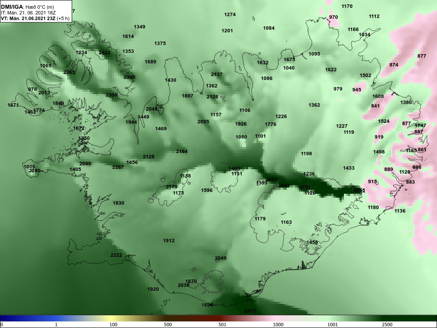The height and width of the screenshot is (328, 437).
Task: Click the map value 2222 on Reykjanes
Action: coord(116,255)
